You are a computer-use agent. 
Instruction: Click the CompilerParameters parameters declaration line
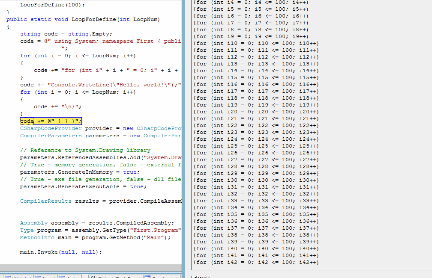click(101, 136)
